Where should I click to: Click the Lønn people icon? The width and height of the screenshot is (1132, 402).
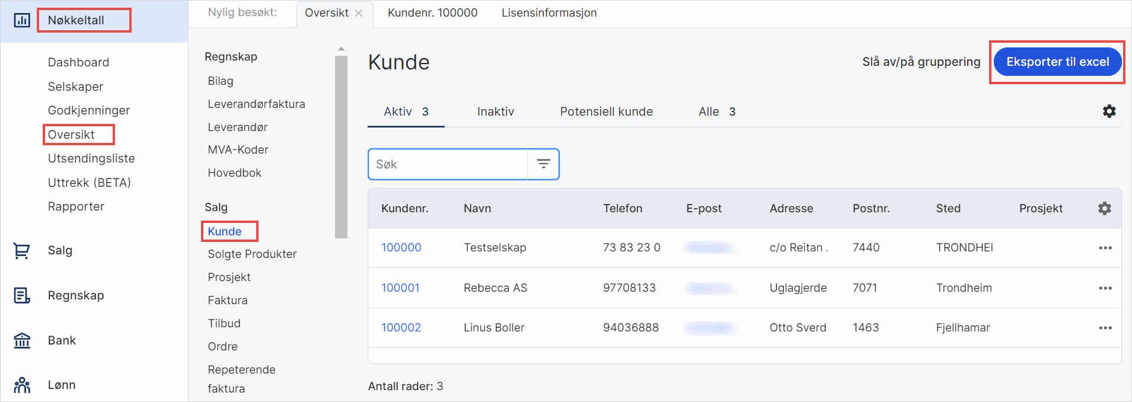(x=22, y=385)
